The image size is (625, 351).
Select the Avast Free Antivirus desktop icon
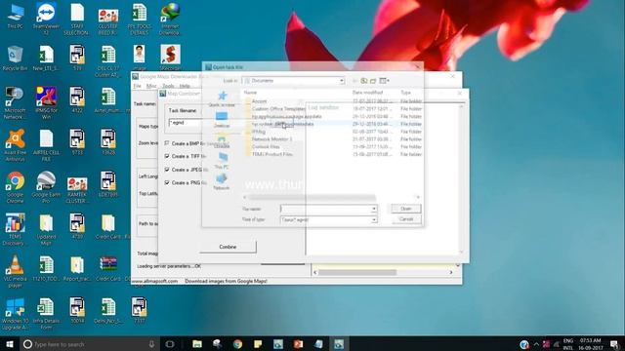16,145
